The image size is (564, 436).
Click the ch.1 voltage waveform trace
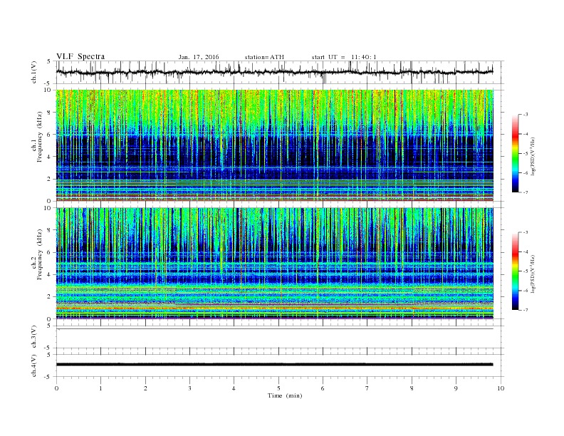click(x=275, y=72)
